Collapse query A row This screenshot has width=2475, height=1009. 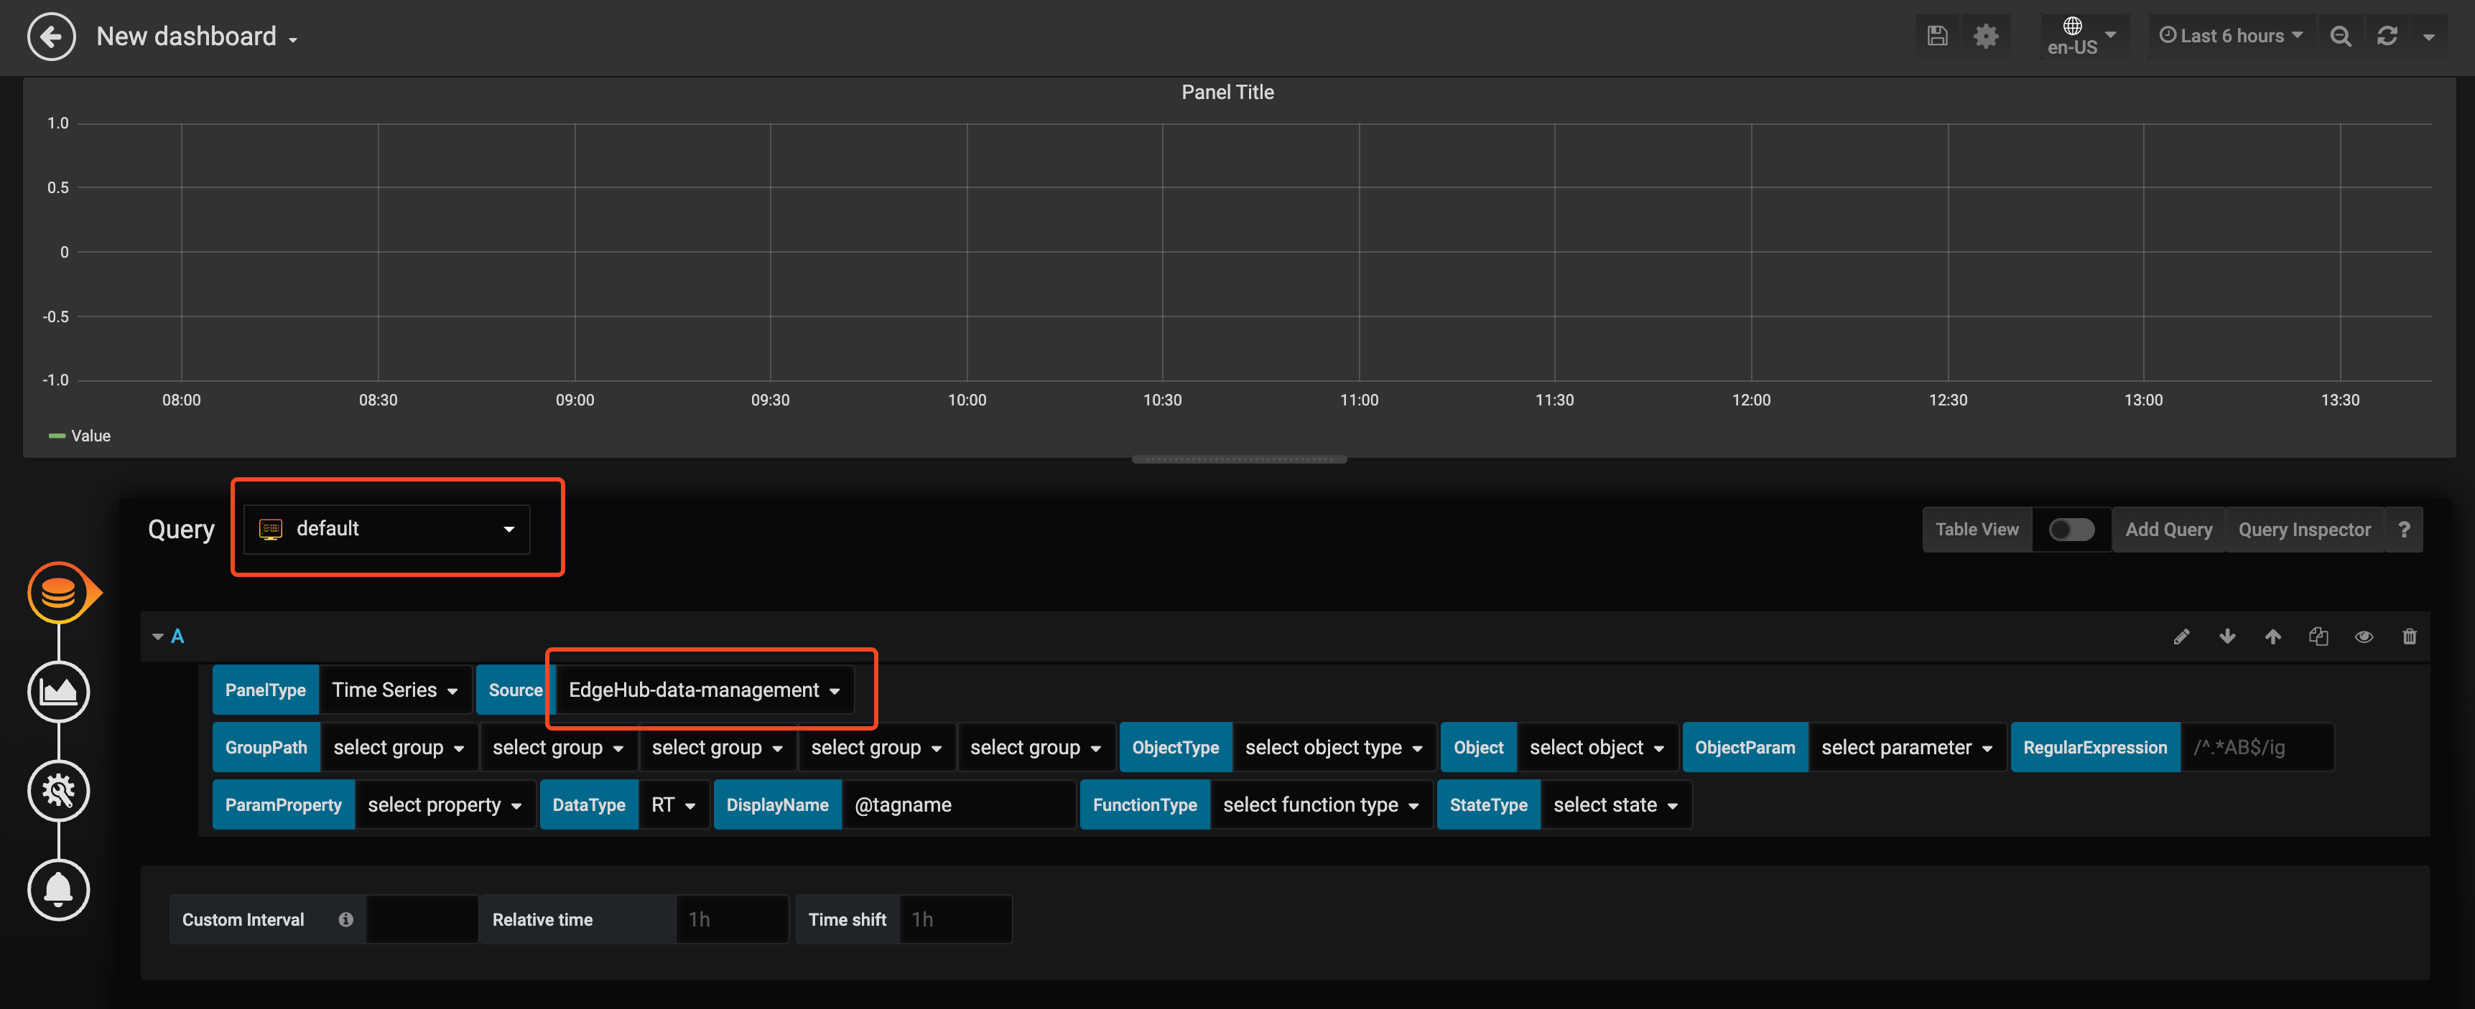pos(157,637)
